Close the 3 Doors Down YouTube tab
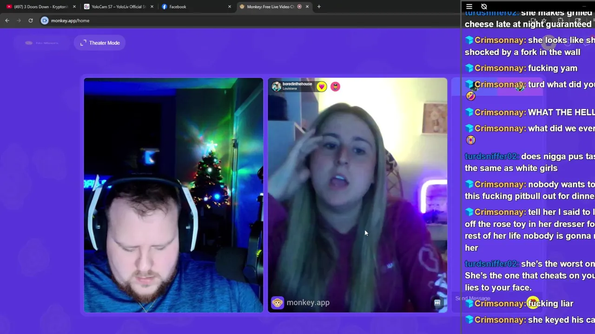 [x=74, y=6]
